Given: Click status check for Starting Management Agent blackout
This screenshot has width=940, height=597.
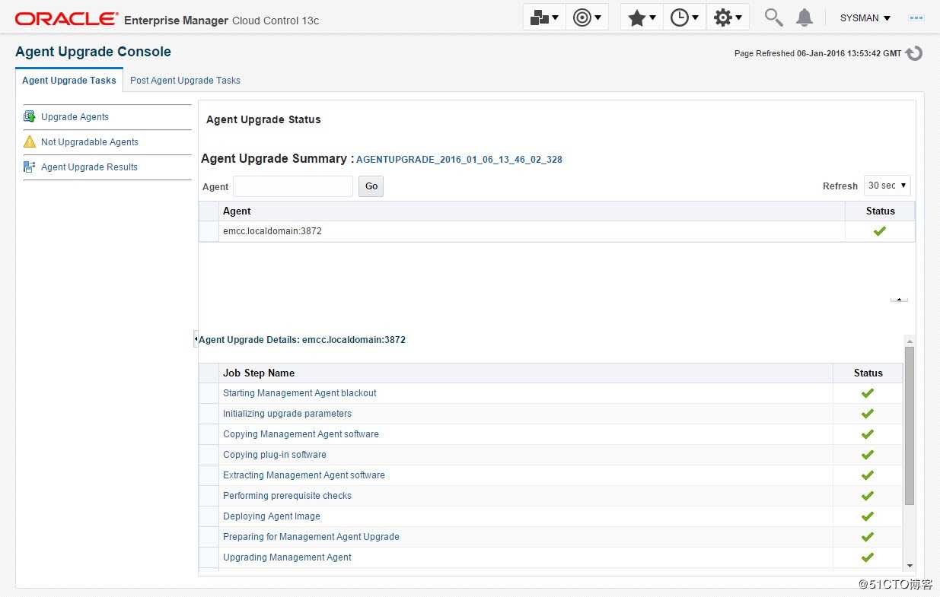Looking at the screenshot, I should (867, 393).
